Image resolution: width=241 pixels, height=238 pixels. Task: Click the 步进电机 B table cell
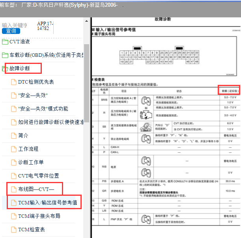coord(123,191)
